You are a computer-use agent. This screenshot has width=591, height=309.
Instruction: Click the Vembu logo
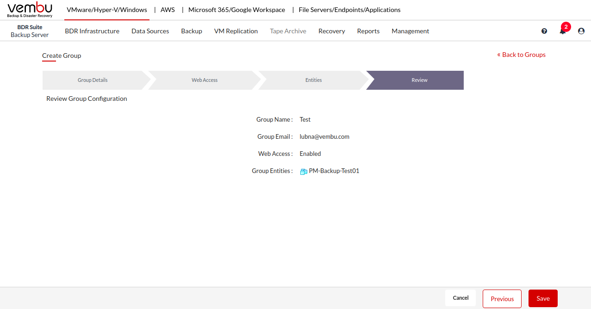(30, 10)
